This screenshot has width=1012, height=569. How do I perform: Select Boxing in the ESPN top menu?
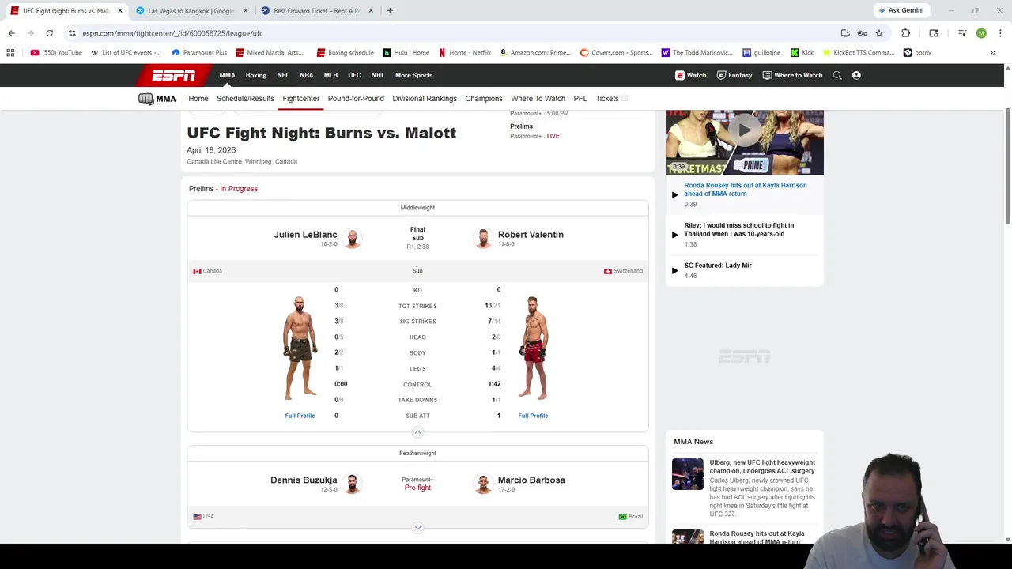click(x=256, y=75)
